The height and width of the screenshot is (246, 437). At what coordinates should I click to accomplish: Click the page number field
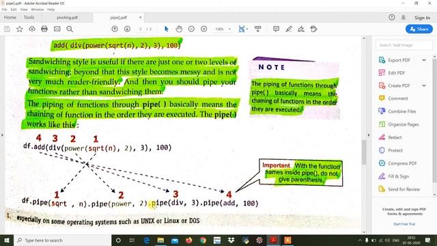coord(141,29)
